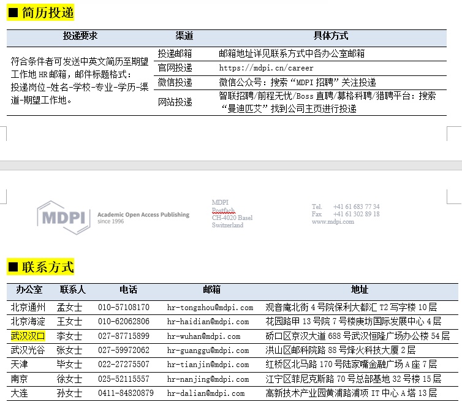This screenshot has width=462, height=410.
Task: Click the phone number 010-62062806
Action: pos(124,322)
